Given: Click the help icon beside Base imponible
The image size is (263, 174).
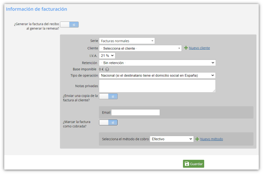Looking at the screenshot, I should point(107,69).
